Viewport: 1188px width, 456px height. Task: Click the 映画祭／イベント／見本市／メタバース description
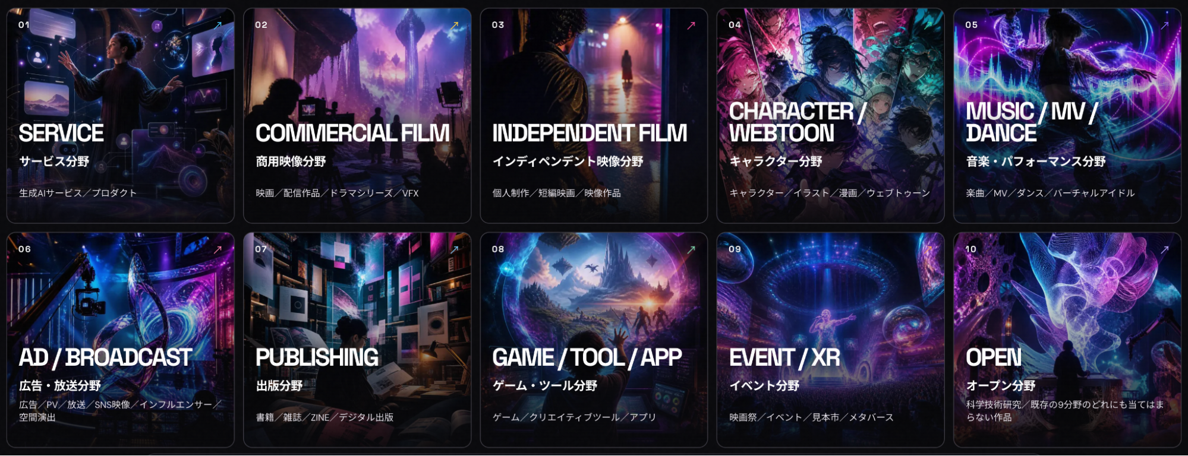812,417
